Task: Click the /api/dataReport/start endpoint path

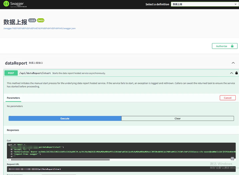Action: tap(35, 73)
